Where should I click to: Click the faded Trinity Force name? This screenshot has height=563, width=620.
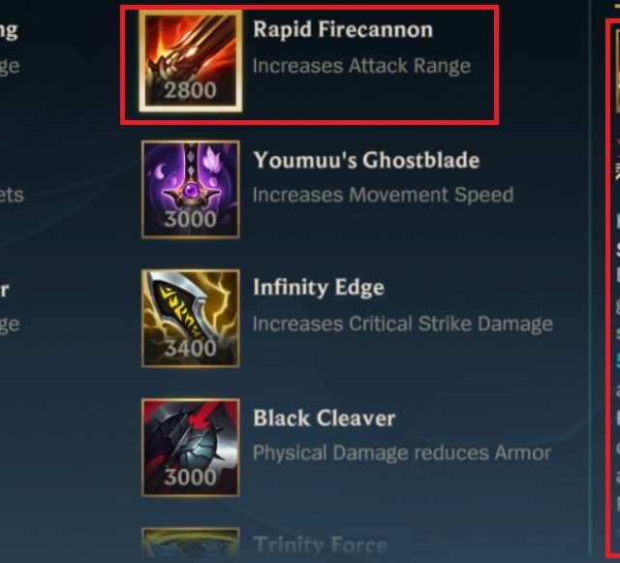pos(320,546)
